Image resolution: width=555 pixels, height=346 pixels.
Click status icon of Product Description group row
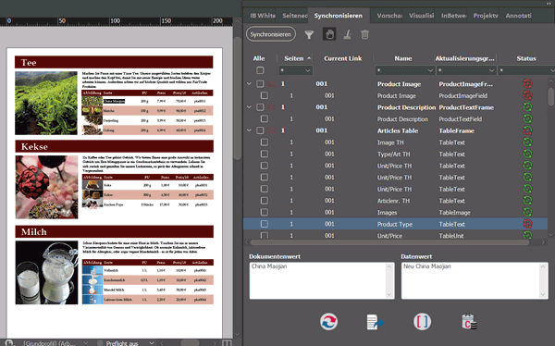pyautogui.click(x=527, y=107)
